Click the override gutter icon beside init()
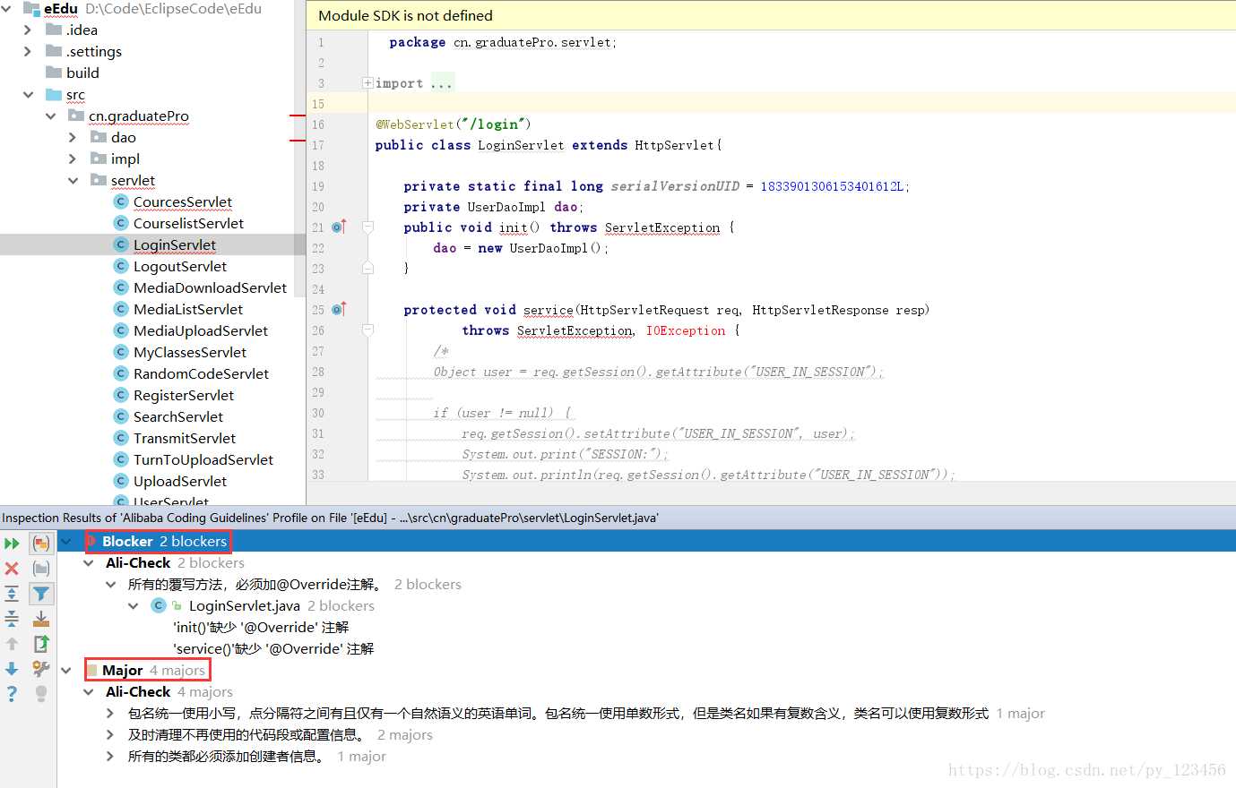The height and width of the screenshot is (788, 1236). pos(339,227)
